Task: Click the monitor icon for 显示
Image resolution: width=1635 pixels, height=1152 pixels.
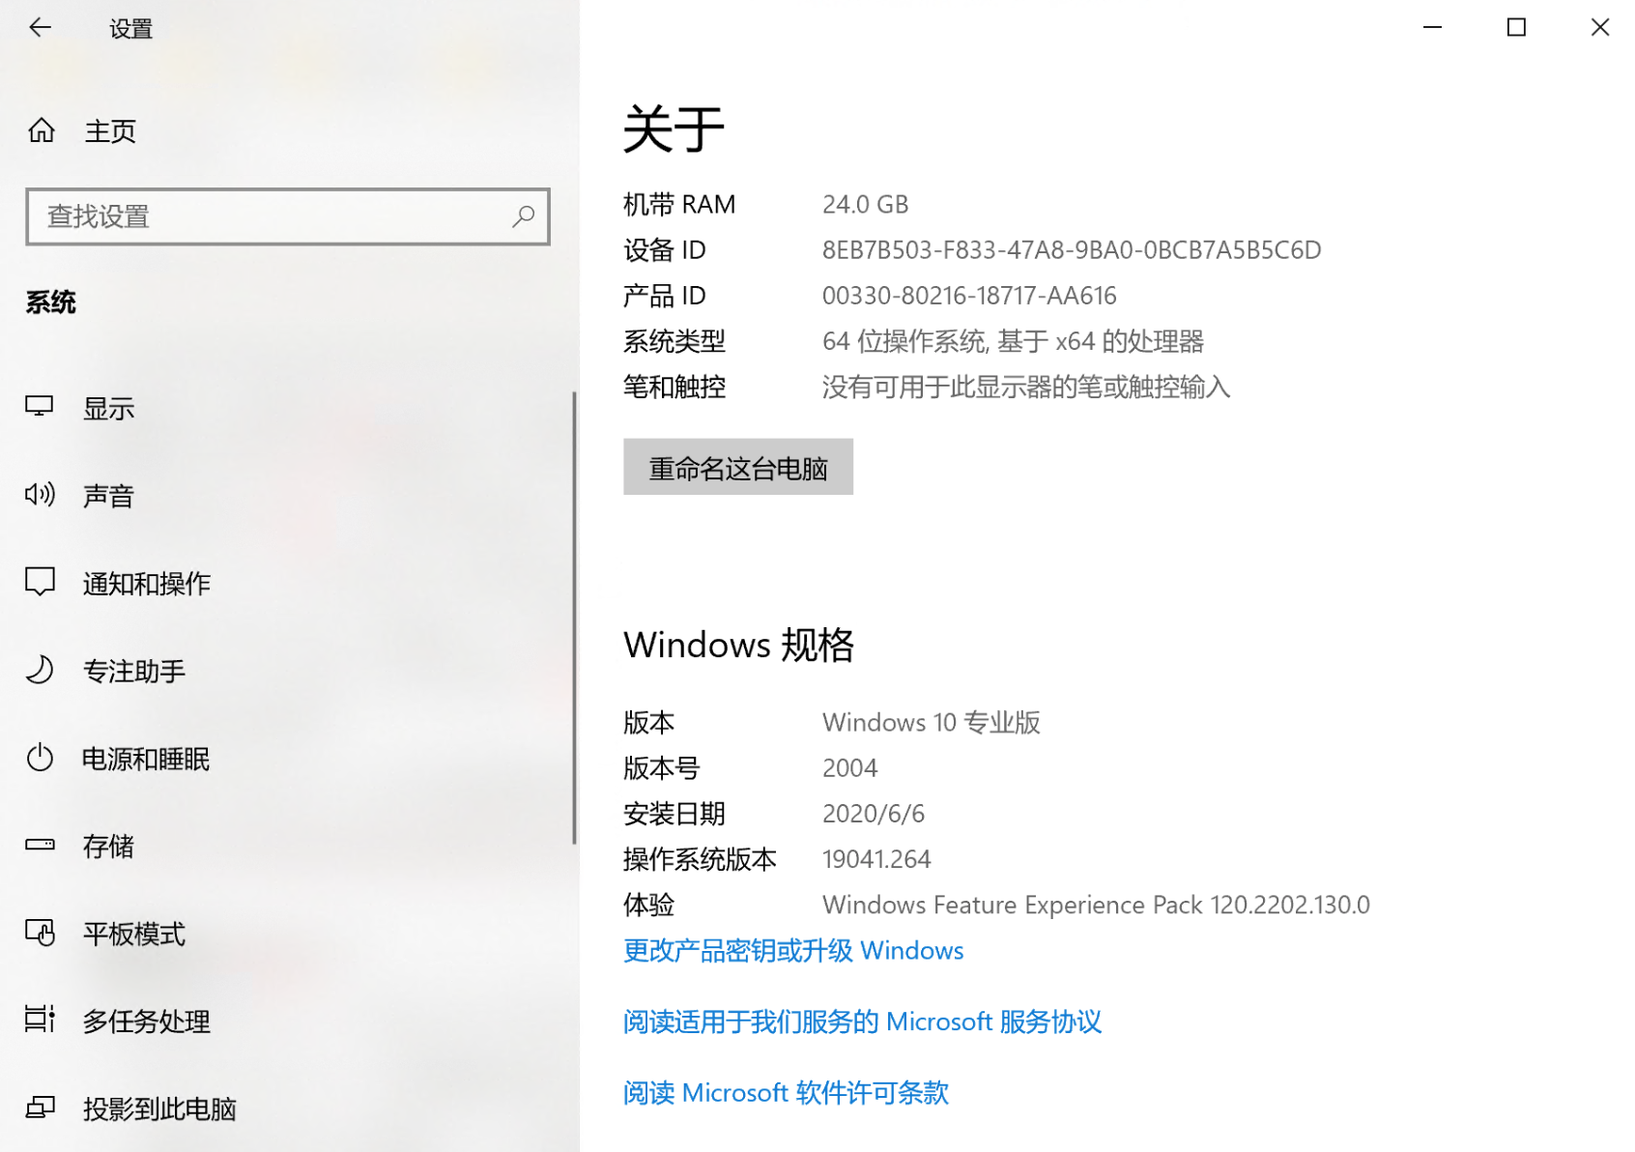Action: click(40, 407)
